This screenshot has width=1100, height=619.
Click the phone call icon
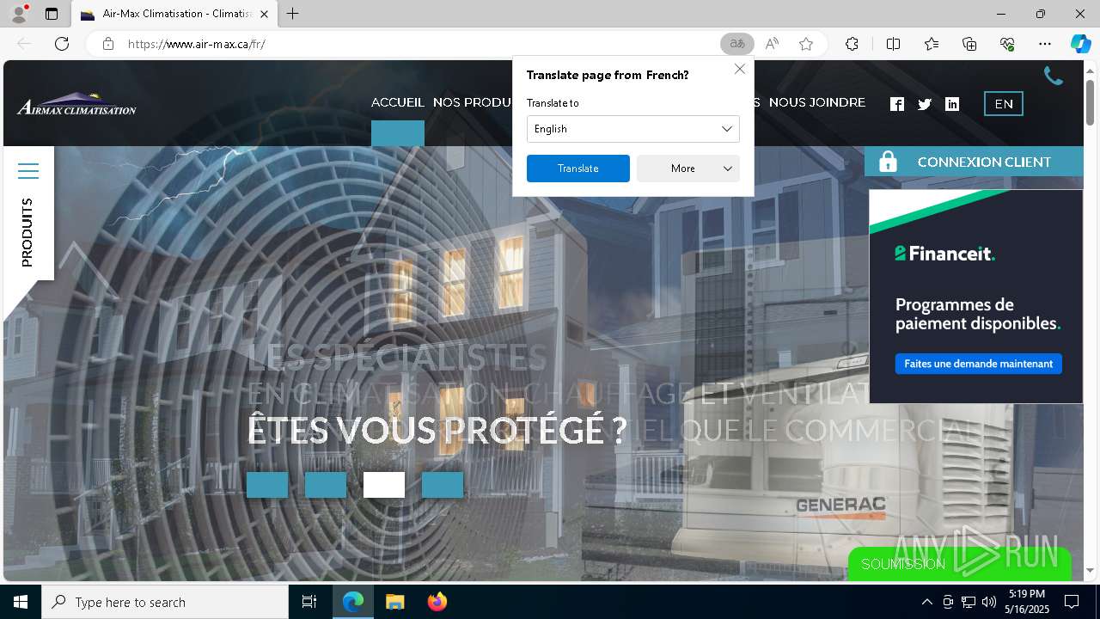click(1053, 77)
